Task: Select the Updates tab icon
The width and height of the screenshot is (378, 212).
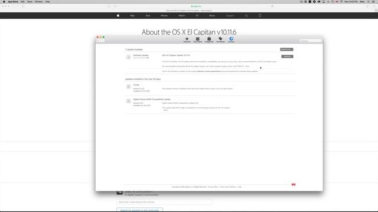Action: point(231,39)
